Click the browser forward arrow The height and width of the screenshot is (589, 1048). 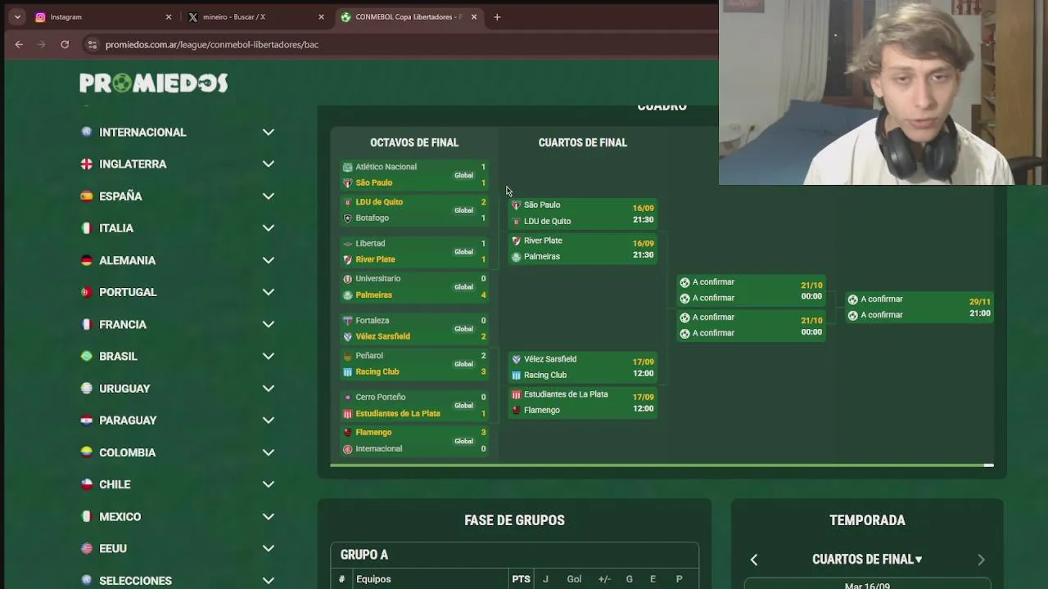[x=42, y=44]
